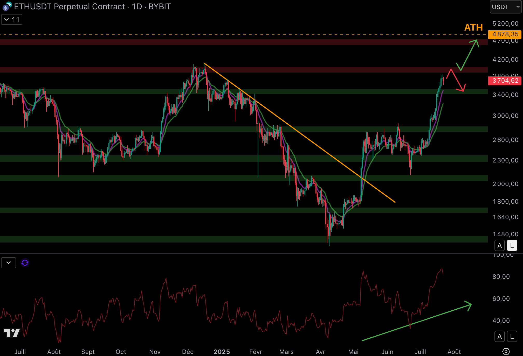Click the 2025 label on time axis
The image size is (523, 356).
(222, 352)
